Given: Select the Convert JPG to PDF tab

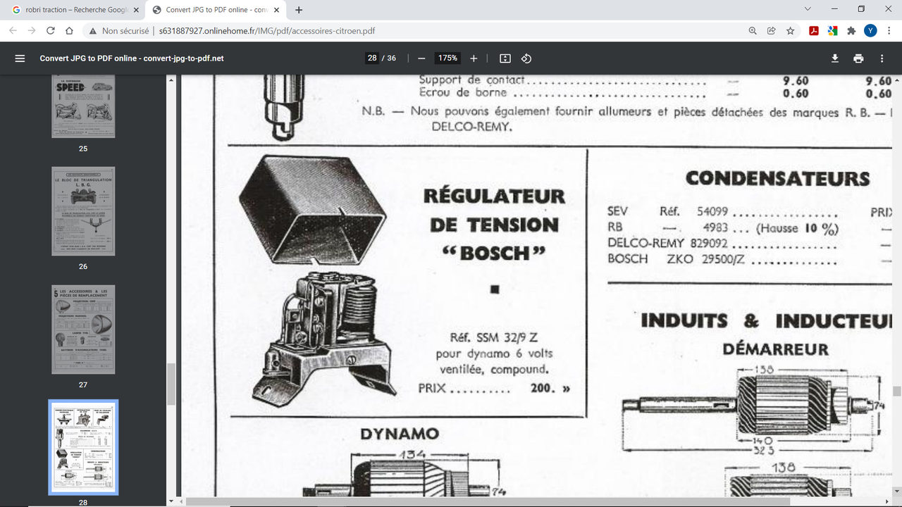Looking at the screenshot, I should coord(217,10).
